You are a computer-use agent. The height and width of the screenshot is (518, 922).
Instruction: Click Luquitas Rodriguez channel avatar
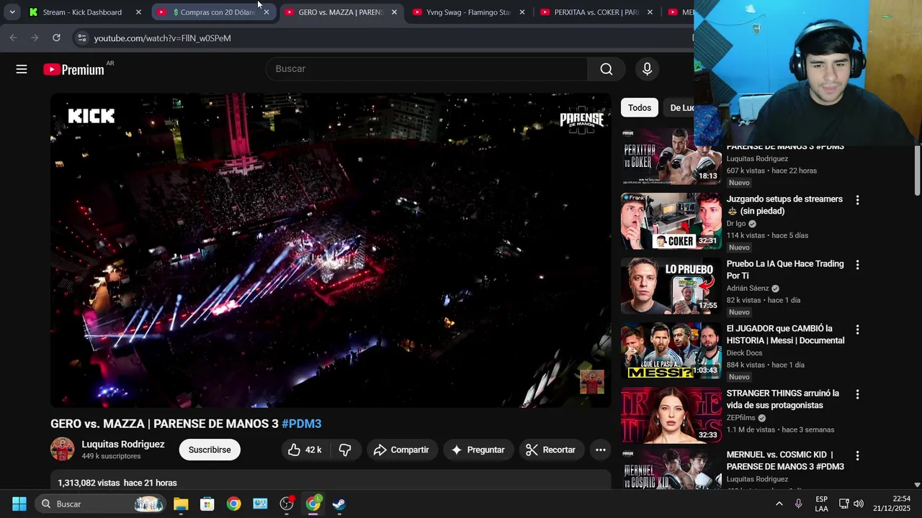pos(63,450)
